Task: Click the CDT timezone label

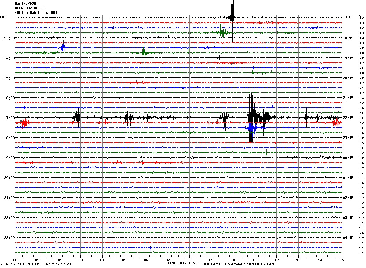Action: coord(3,17)
